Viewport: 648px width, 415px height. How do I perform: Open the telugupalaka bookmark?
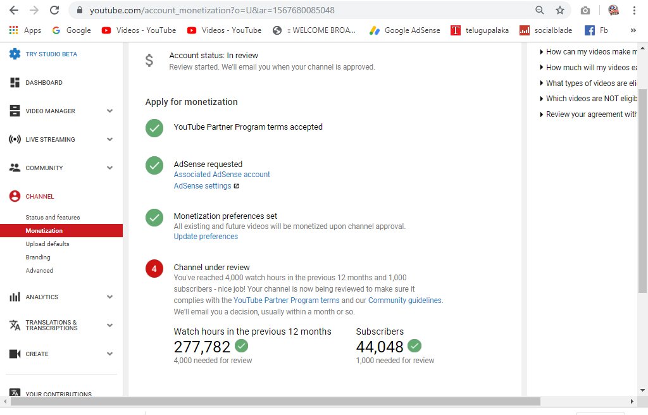point(480,30)
